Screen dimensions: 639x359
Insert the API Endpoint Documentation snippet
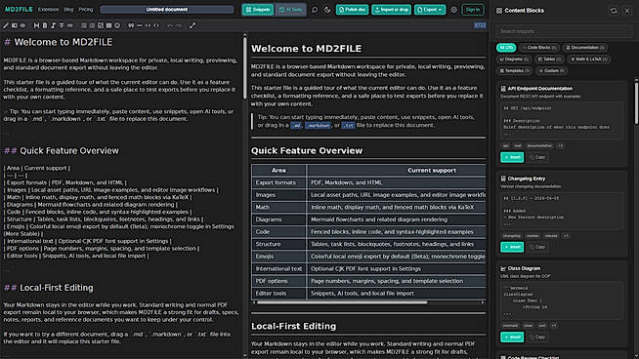tap(512, 157)
